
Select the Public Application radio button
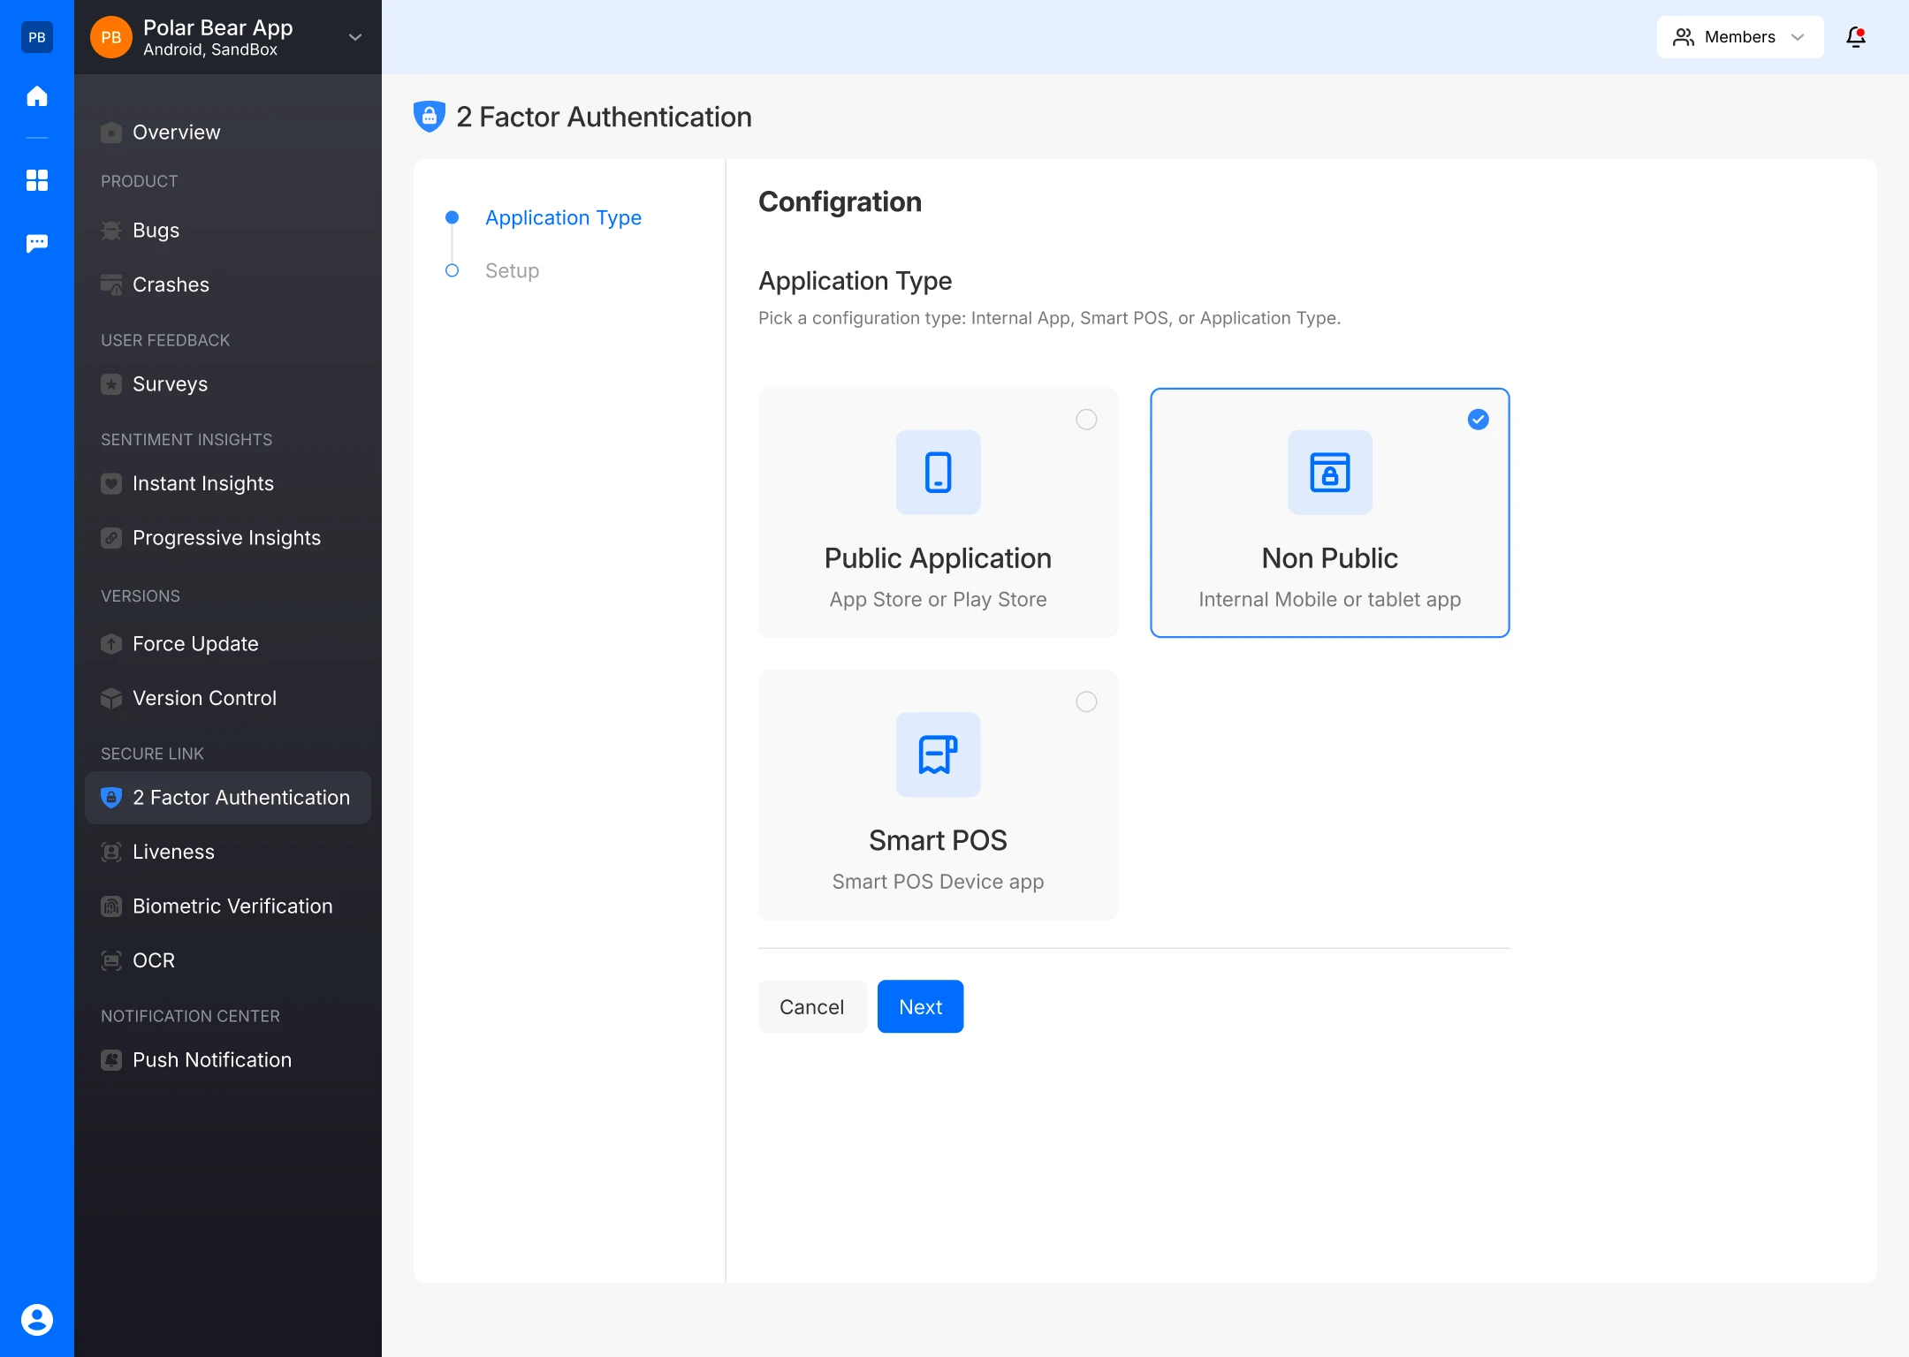(1086, 420)
